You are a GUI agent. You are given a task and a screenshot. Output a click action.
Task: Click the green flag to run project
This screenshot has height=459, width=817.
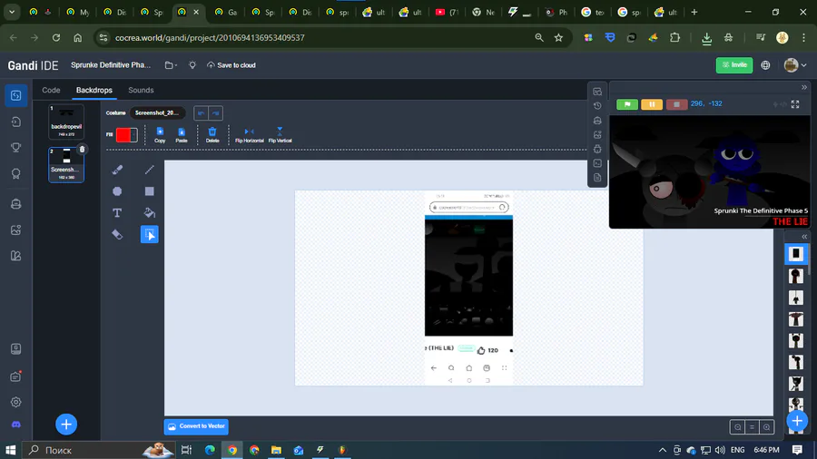[x=627, y=104]
